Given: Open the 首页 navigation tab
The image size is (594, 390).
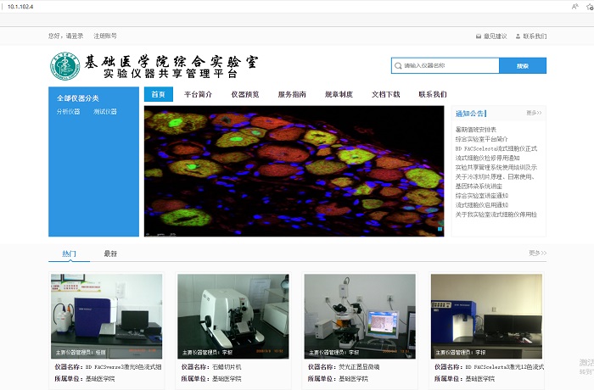Looking at the screenshot, I should 159,94.
